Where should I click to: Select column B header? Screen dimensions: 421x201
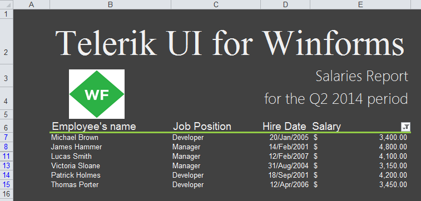[110, 4]
